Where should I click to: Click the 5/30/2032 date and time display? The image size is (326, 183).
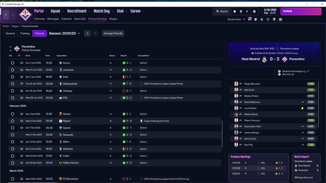[x=270, y=11]
